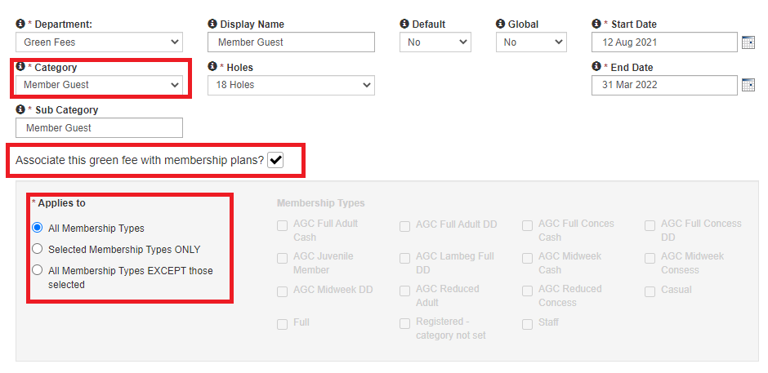
Task: Click the Display Name text field
Action: click(x=291, y=42)
